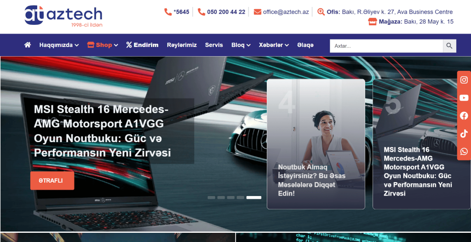Click the search magnifier button

coord(449,46)
